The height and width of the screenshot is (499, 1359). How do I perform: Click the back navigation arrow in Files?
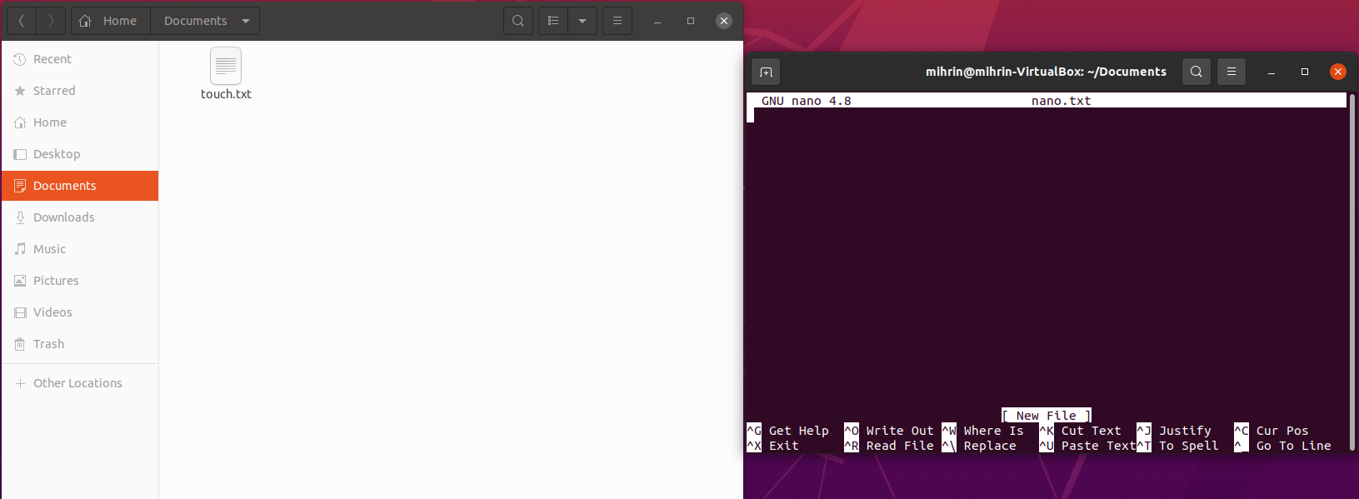point(22,21)
